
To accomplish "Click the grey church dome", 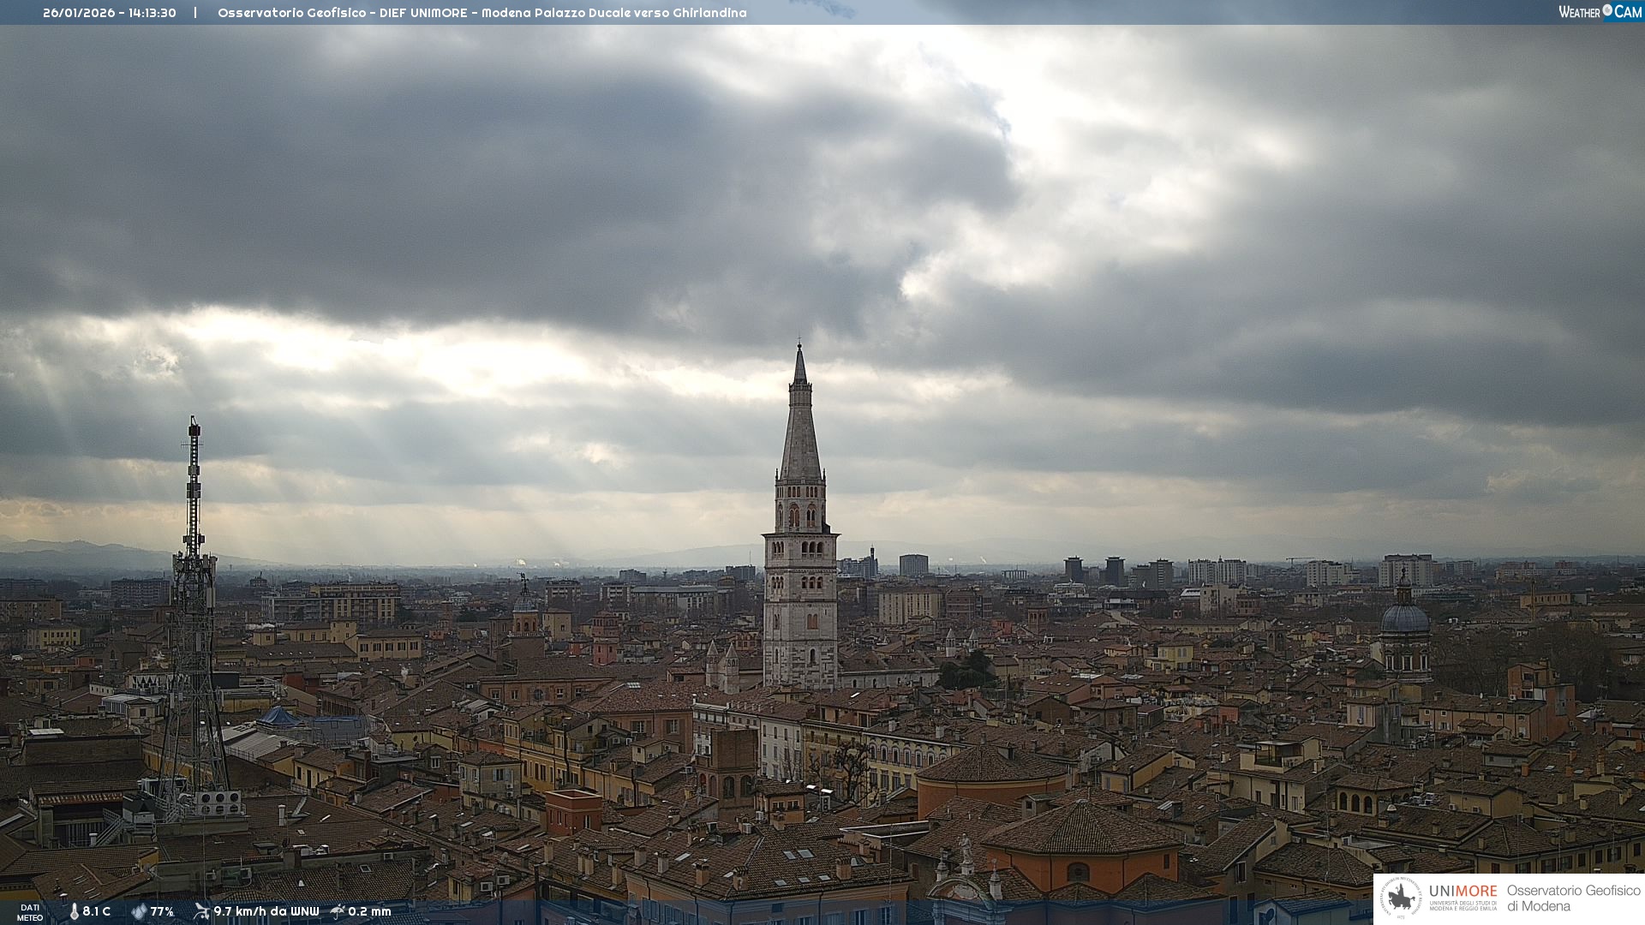I will pos(1404,618).
